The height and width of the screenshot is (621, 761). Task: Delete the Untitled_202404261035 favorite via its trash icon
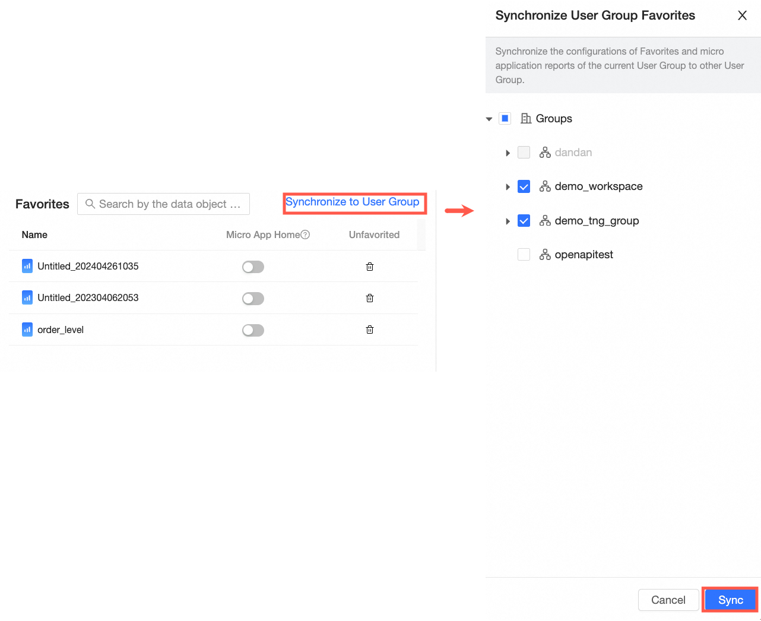point(370,267)
